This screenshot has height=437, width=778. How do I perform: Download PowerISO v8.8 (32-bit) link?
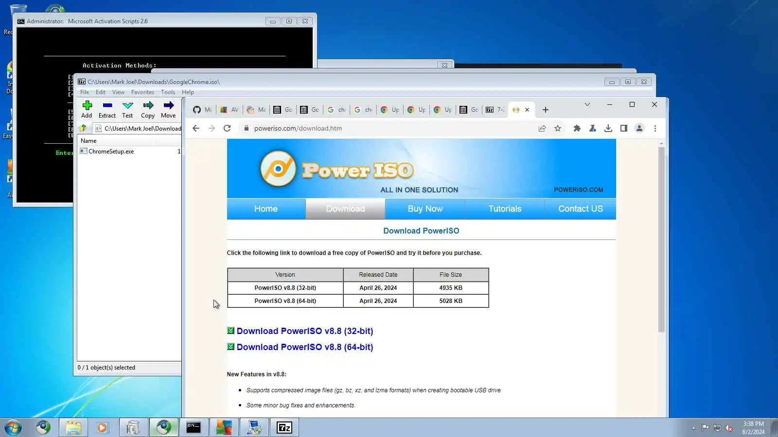305,331
